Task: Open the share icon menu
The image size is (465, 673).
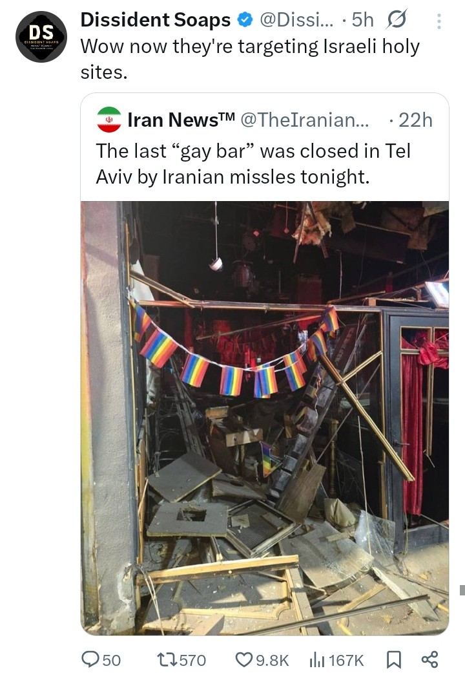Action: pyautogui.click(x=430, y=659)
